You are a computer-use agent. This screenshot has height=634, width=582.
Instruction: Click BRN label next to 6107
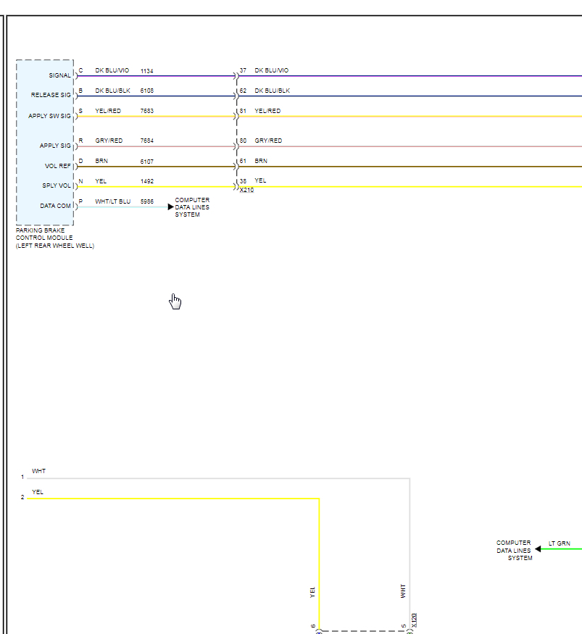point(101,161)
